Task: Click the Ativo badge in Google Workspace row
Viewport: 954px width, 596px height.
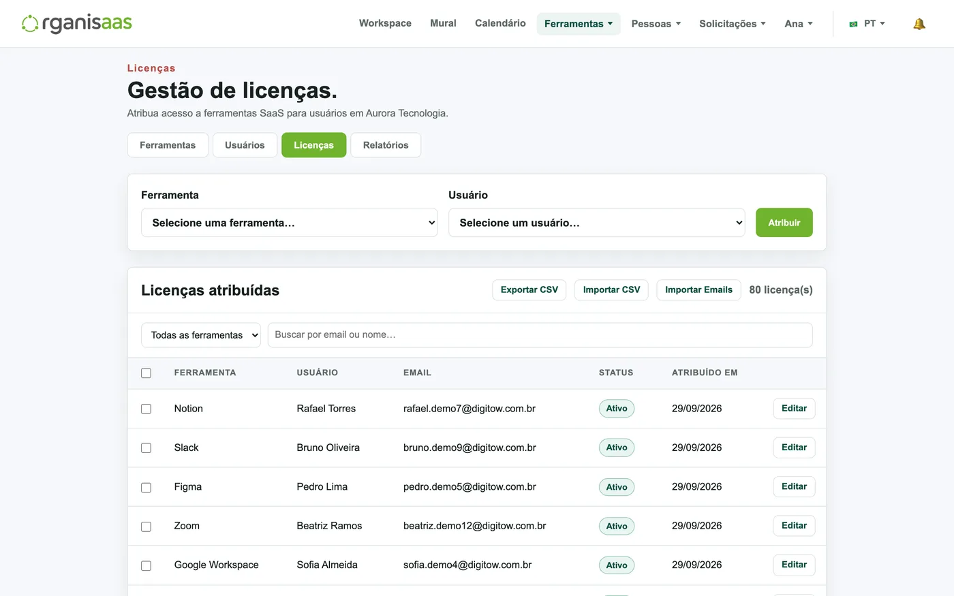Action: [617, 565]
